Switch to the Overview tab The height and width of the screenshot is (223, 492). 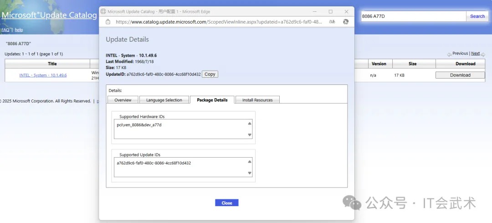[x=123, y=100]
